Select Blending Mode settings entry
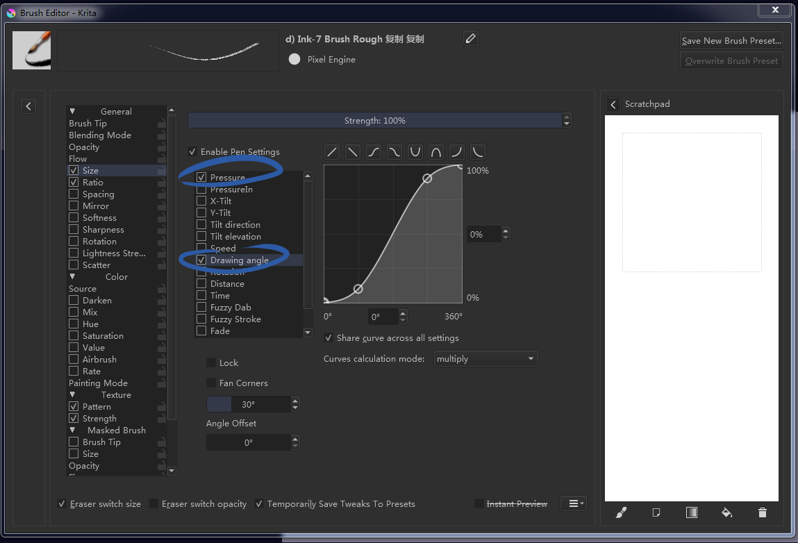 (x=100, y=135)
